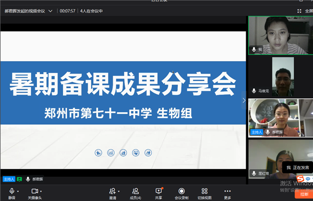The image size is (313, 201).
Task: Open the 更多 more options menu
Action: [x=227, y=193]
